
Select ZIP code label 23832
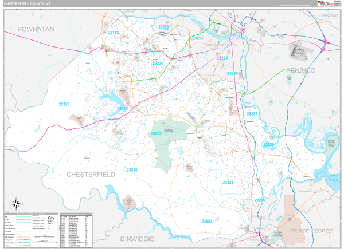coord(156,133)
